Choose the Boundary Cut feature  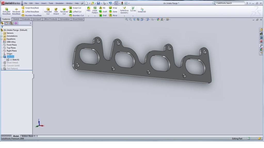click(x=76, y=15)
